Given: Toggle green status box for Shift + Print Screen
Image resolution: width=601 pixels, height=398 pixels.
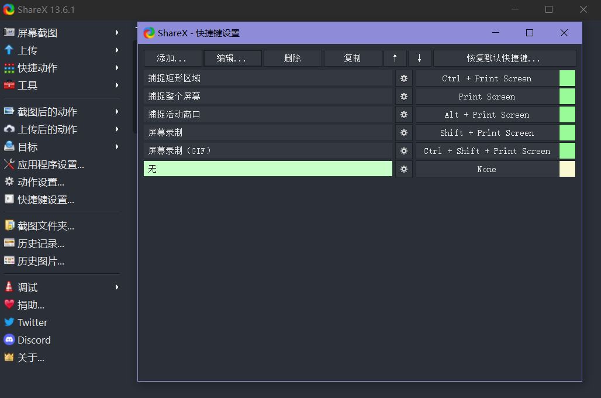Looking at the screenshot, I should (567, 133).
